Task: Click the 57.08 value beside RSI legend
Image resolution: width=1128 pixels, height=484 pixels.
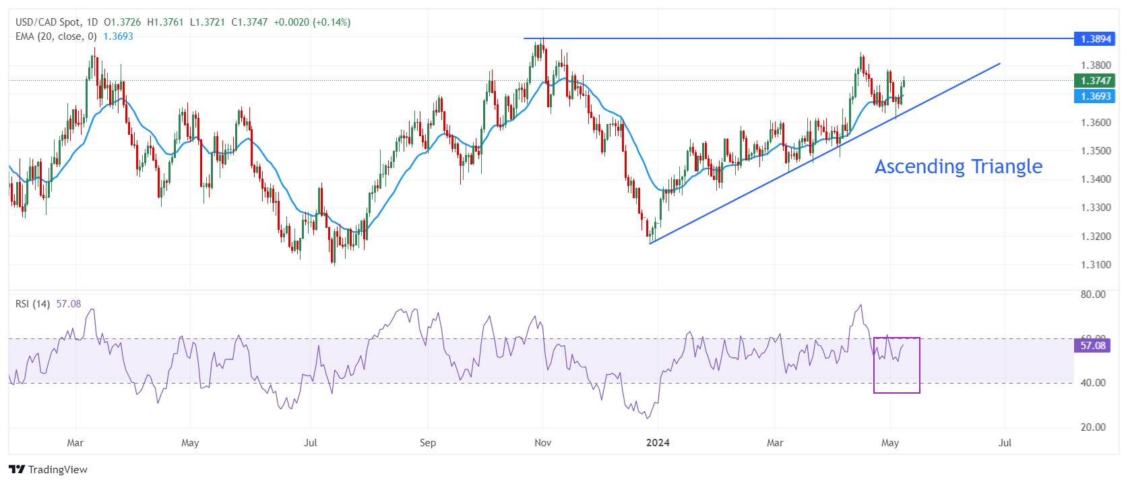Action: click(68, 304)
